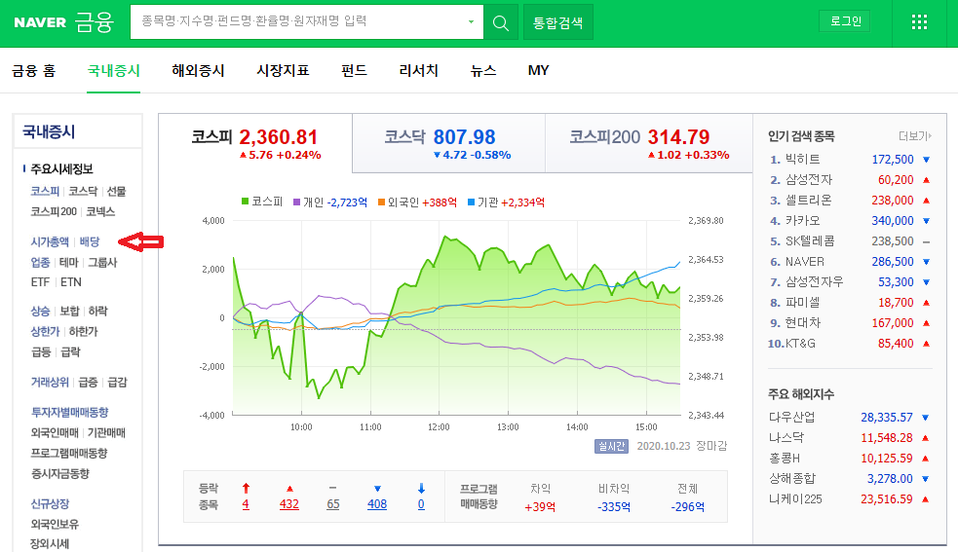Switch to the 리서치 tab
958x552 pixels.
point(418,71)
